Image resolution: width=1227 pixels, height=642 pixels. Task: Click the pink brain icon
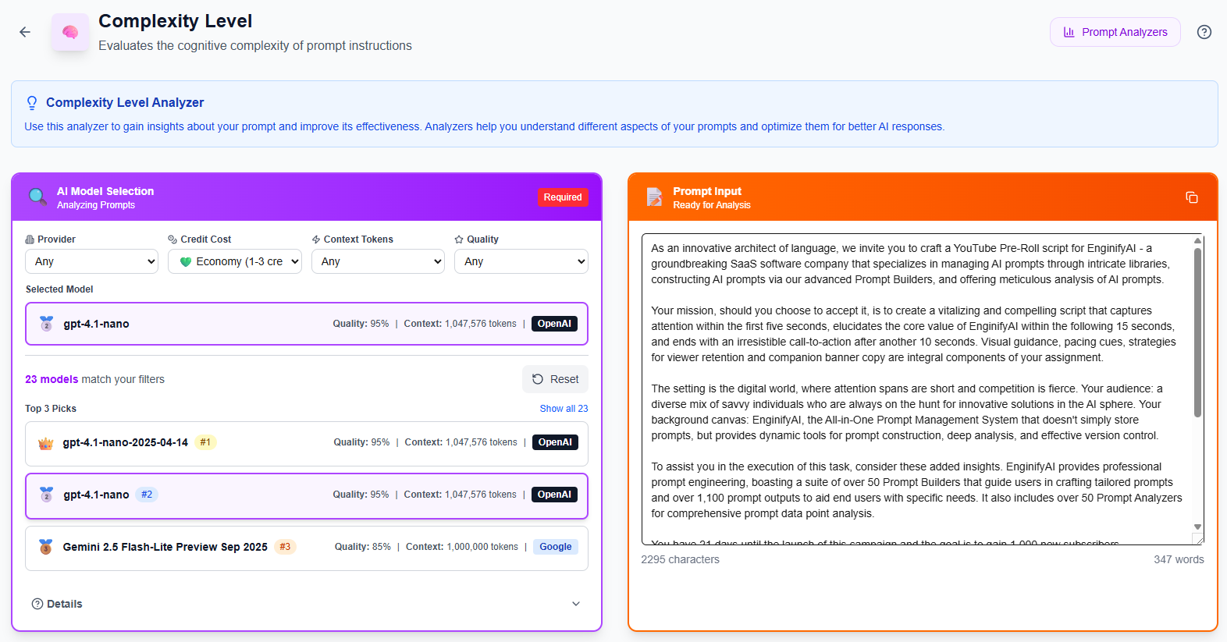point(70,32)
